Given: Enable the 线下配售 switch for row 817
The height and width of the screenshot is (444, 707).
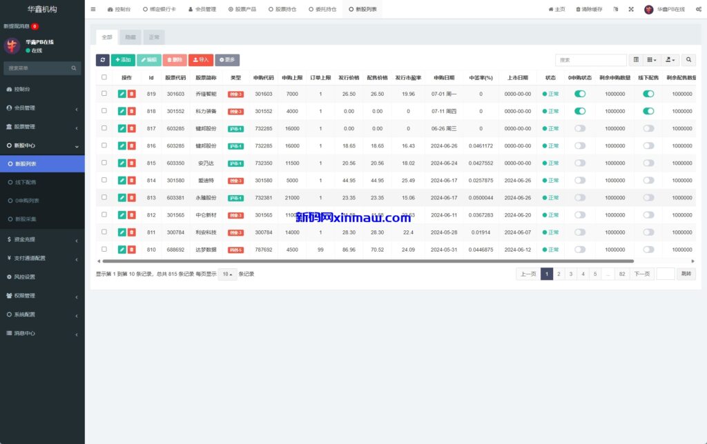Looking at the screenshot, I should coord(648,128).
